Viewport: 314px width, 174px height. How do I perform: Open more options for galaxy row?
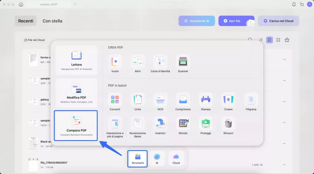[284, 101]
